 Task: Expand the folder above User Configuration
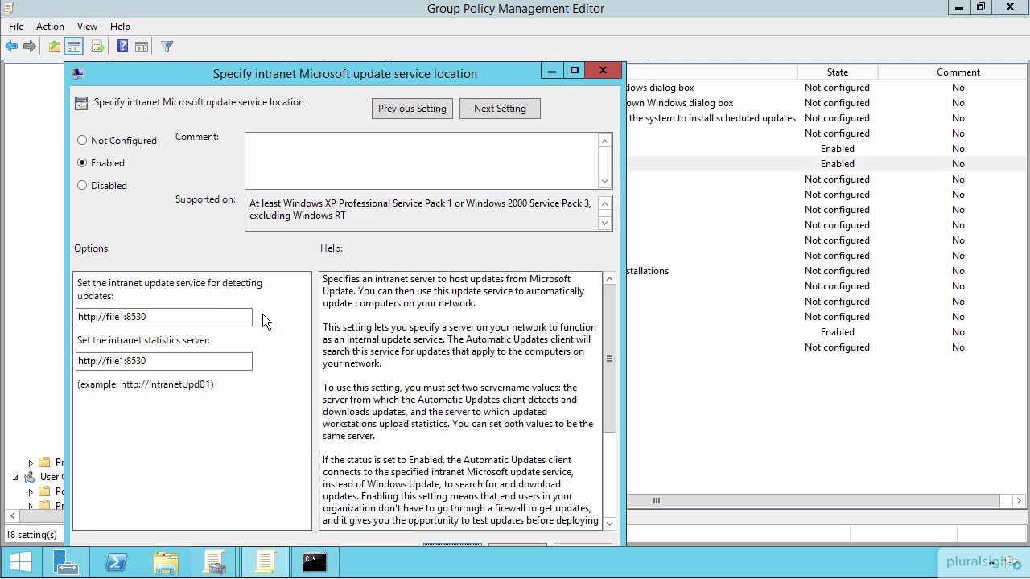pos(31,462)
